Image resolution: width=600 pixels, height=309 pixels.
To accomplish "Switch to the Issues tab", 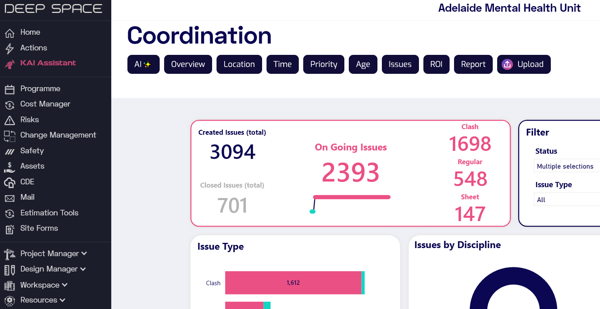I will 400,64.
